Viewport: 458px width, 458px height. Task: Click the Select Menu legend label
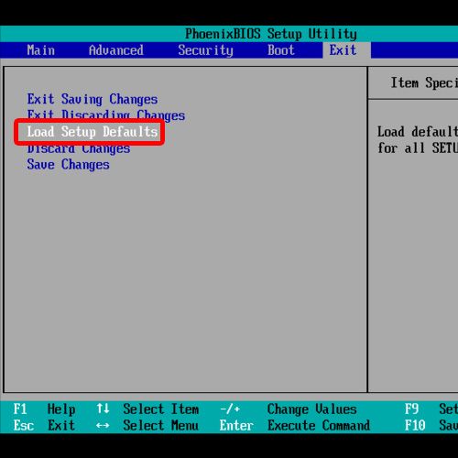pos(161,426)
